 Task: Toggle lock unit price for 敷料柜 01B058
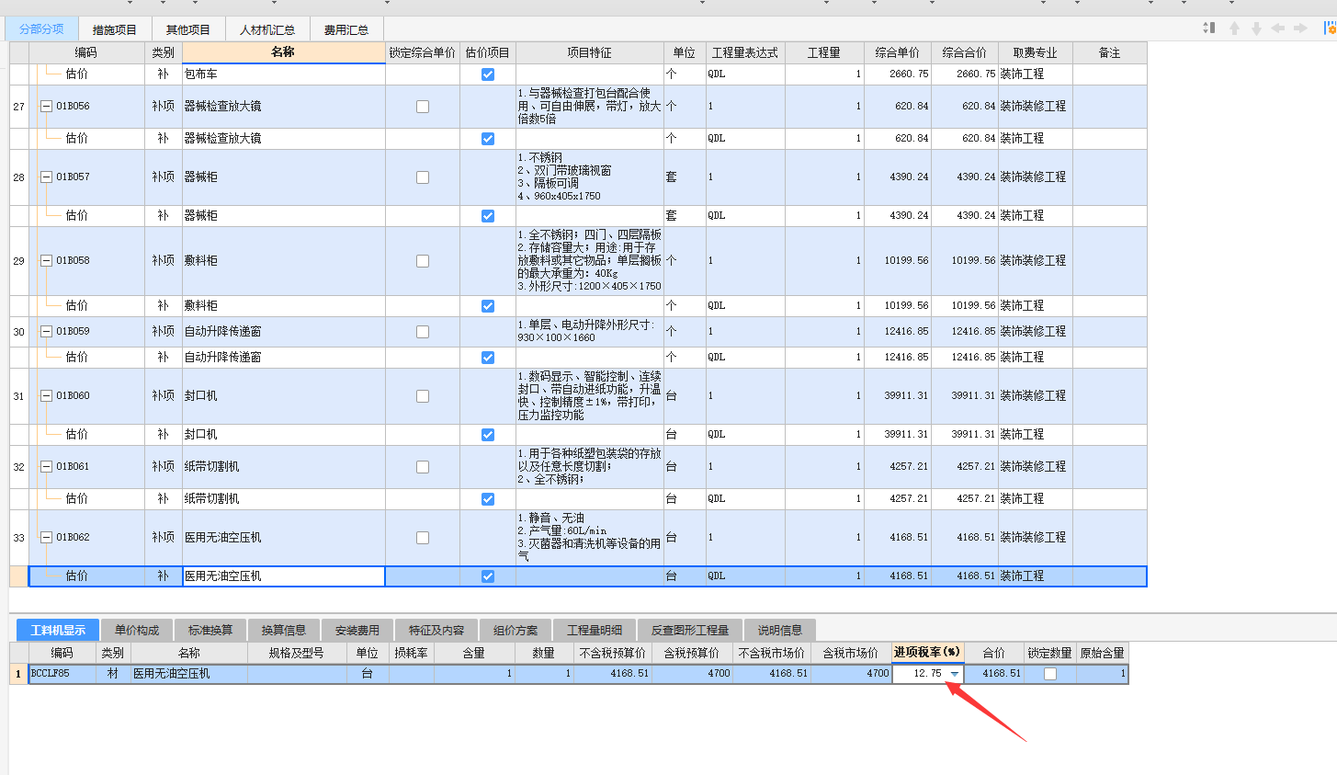(423, 261)
